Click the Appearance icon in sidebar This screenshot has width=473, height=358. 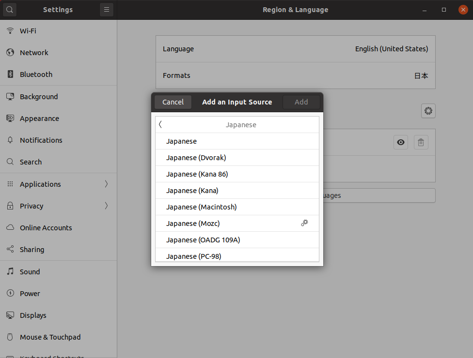[10, 119]
